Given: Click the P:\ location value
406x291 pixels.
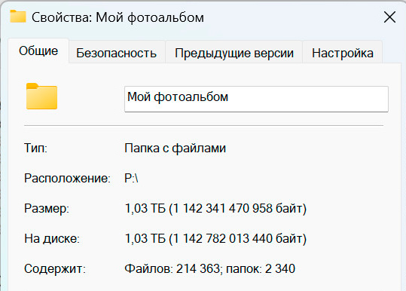Looking at the screenshot, I should [131, 178].
